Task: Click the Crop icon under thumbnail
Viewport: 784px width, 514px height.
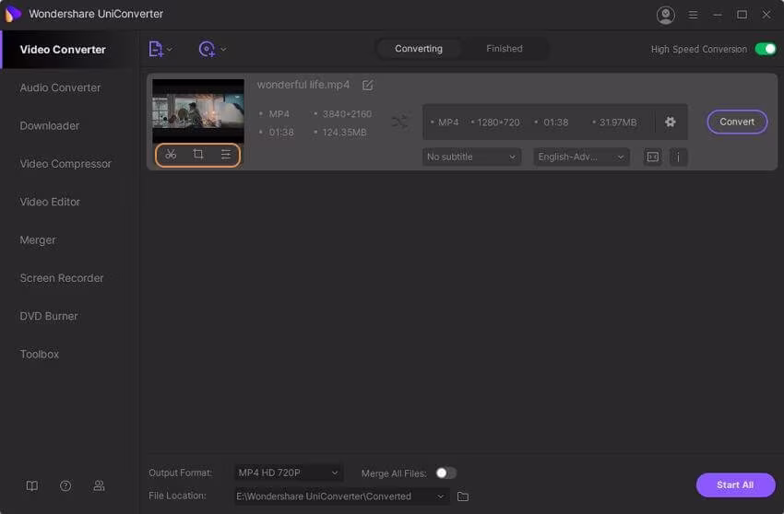Action: tap(198, 155)
